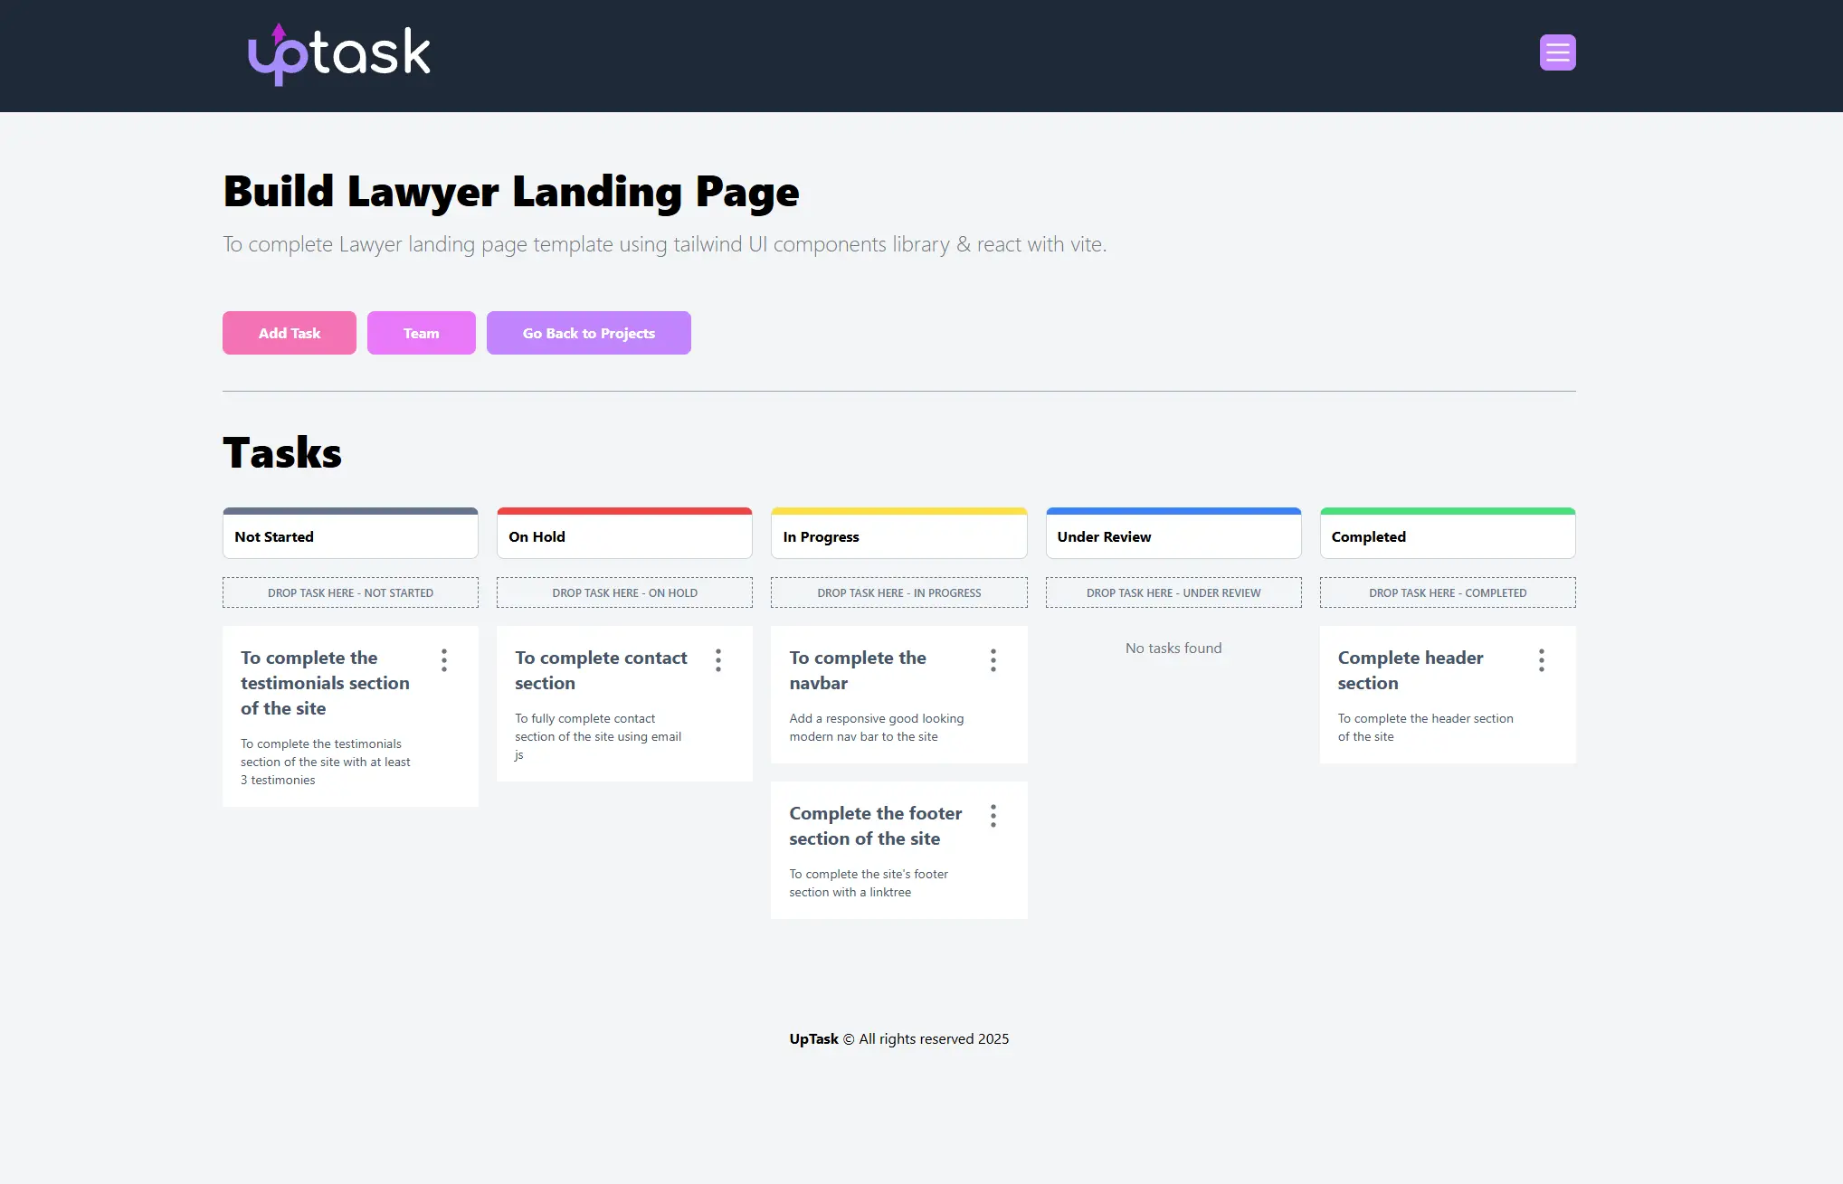Open options for testimonials section task
The image size is (1843, 1184).
pos(444,659)
